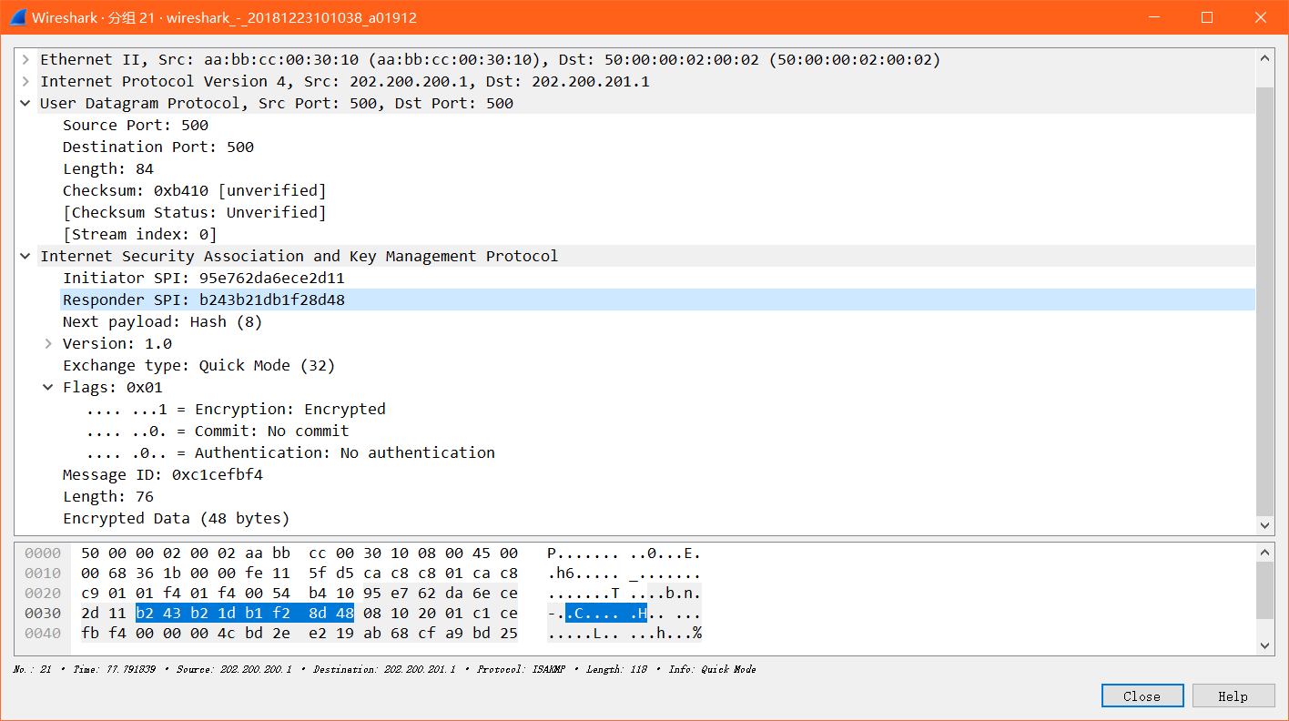Click the ASCII text '.....L.. ...h...%'

click(624, 633)
